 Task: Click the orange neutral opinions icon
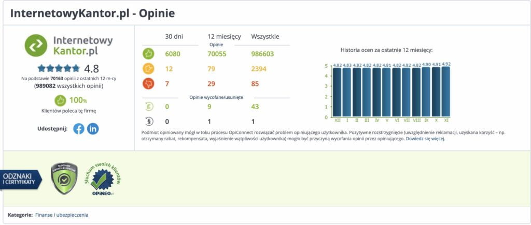click(148, 69)
